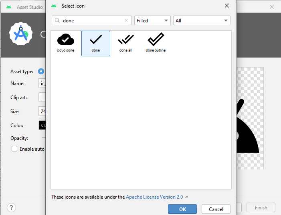Confirm selection with OK button
This screenshot has height=215, width=281.
(182, 209)
